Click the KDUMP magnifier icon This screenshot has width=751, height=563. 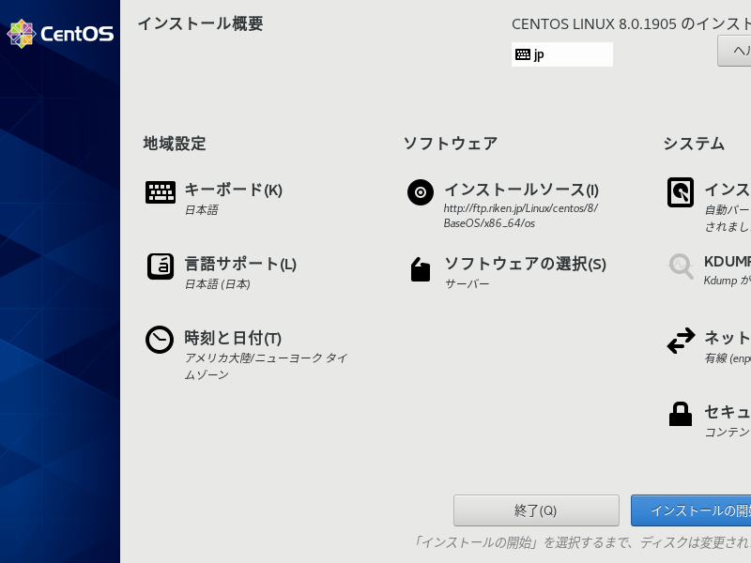(682, 266)
